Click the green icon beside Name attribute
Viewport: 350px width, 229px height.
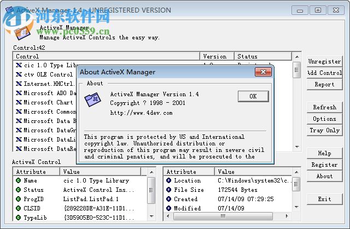[19, 180]
